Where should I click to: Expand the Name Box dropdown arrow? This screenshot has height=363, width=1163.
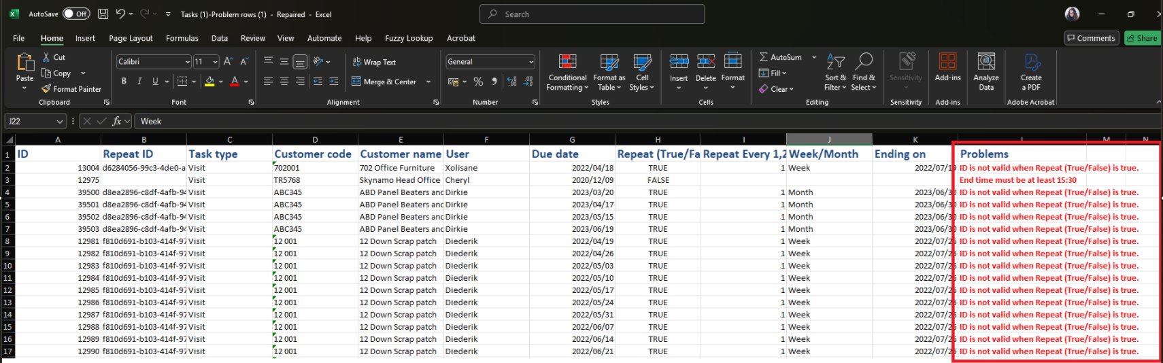coord(60,122)
